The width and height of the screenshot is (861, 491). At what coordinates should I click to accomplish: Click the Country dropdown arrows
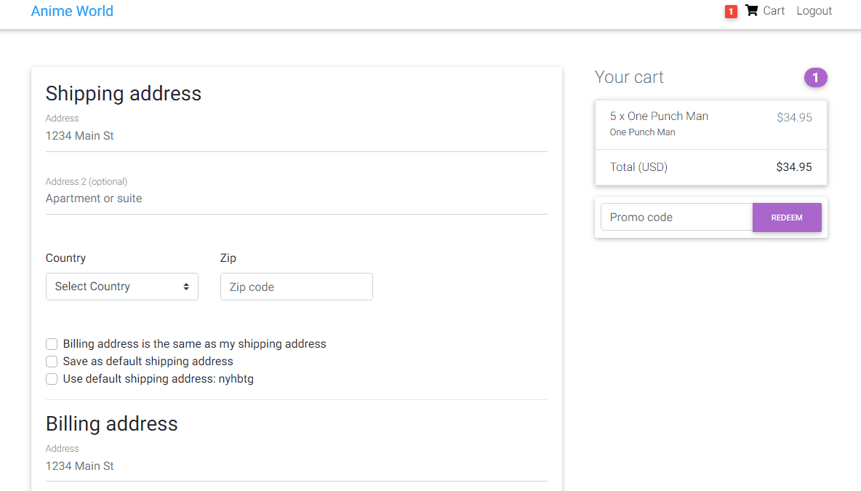pos(186,287)
